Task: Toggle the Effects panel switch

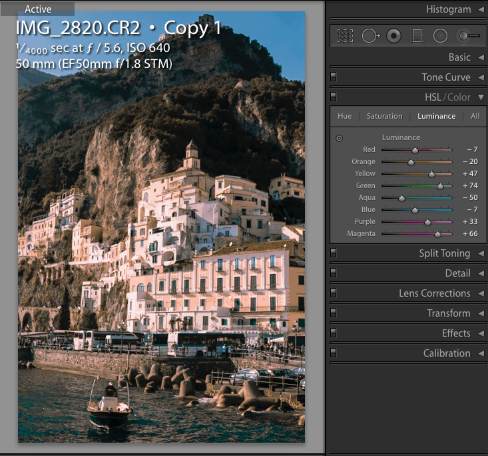Action: (x=334, y=333)
